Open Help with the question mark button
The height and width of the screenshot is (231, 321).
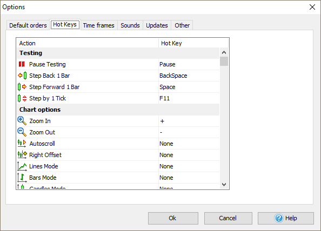(x=285, y=218)
